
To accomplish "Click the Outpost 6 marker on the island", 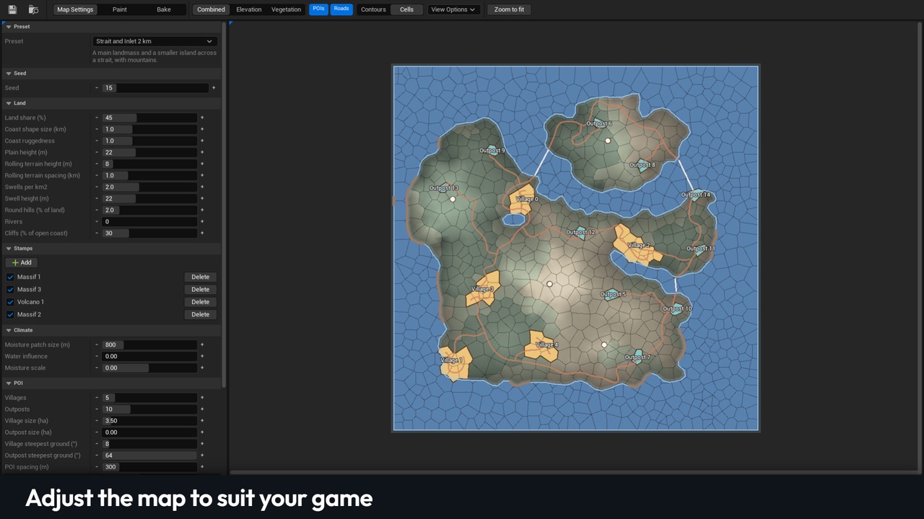I will point(598,123).
